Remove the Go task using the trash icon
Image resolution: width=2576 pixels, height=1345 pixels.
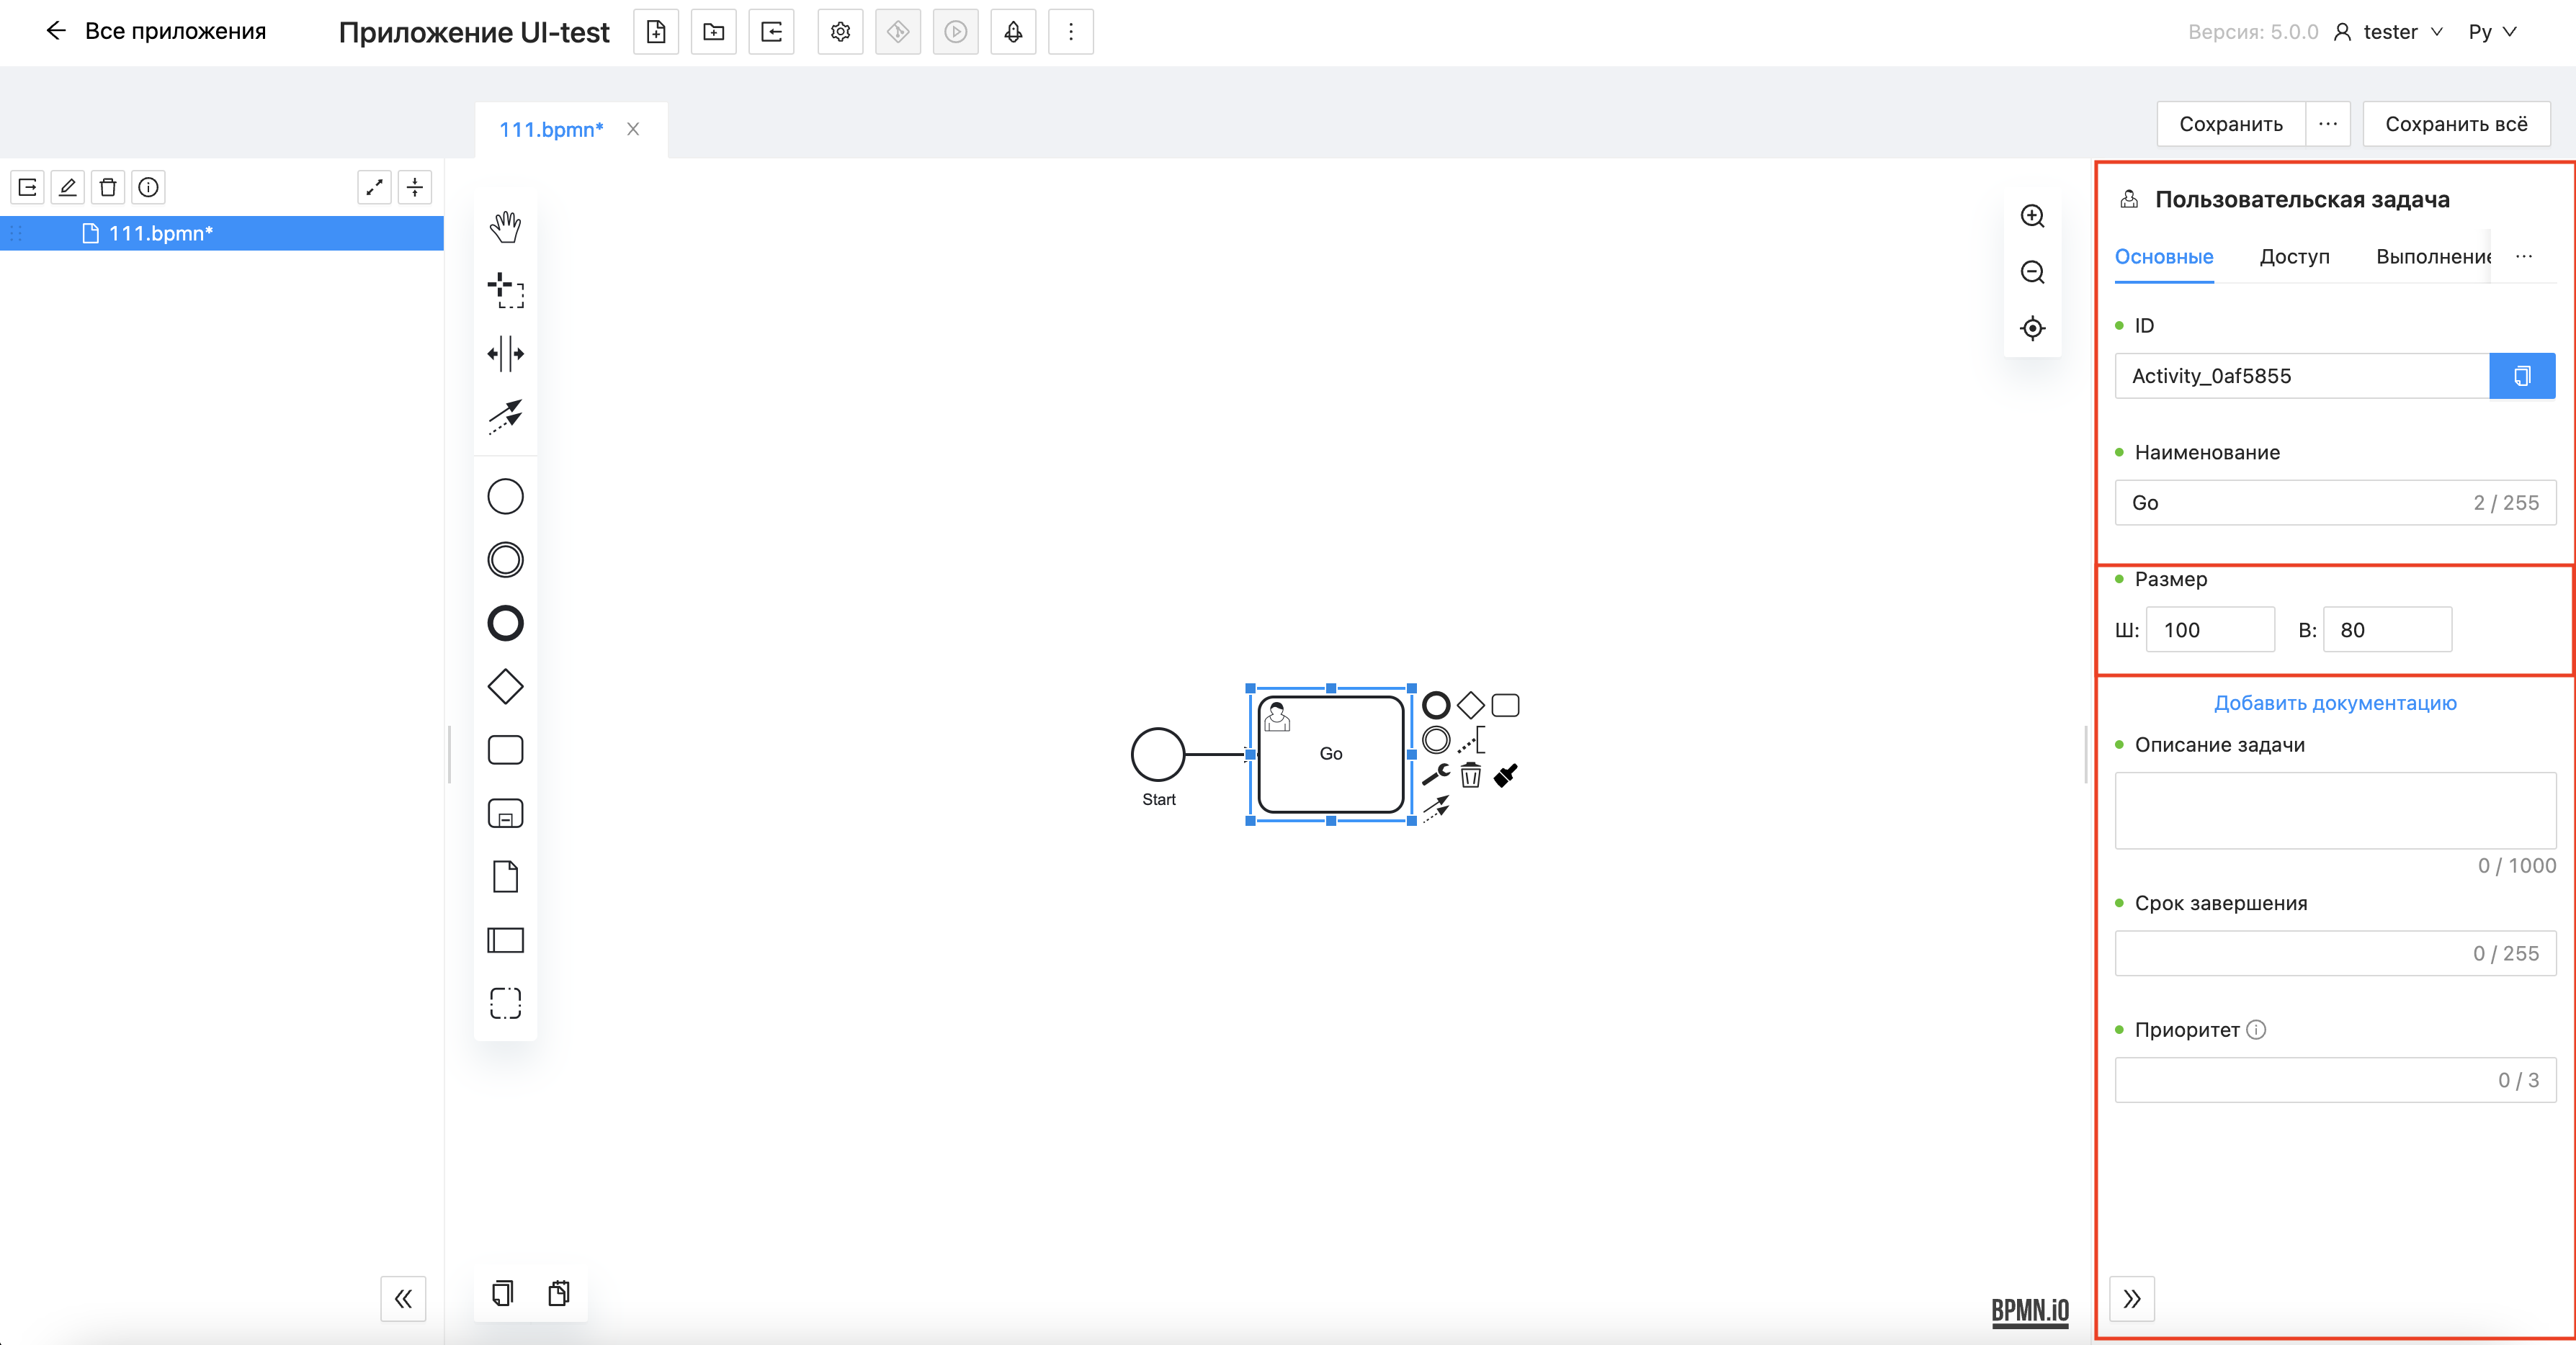[1470, 775]
